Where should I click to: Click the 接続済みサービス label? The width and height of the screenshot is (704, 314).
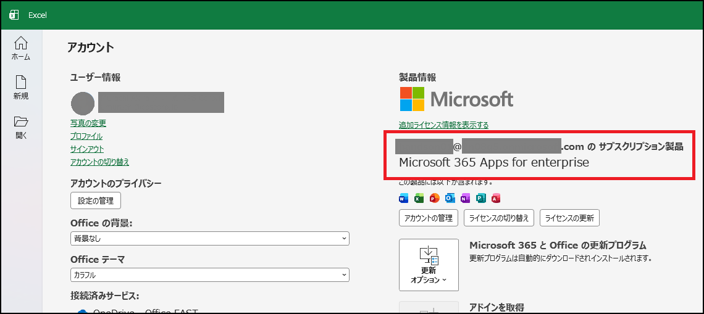(x=104, y=295)
